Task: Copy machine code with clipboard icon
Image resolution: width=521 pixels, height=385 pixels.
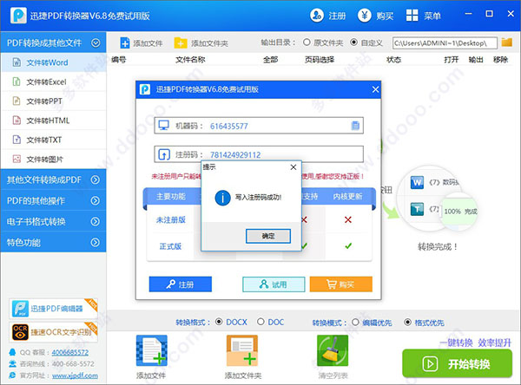Action: point(355,126)
